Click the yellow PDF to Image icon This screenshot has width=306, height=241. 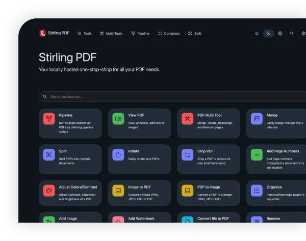(x=187, y=191)
